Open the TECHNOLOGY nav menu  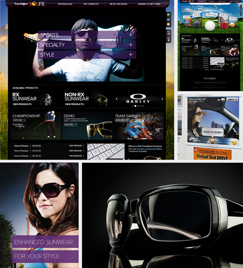(65, 4)
